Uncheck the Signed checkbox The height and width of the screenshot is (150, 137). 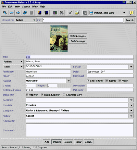pyautogui.click(x=107, y=81)
